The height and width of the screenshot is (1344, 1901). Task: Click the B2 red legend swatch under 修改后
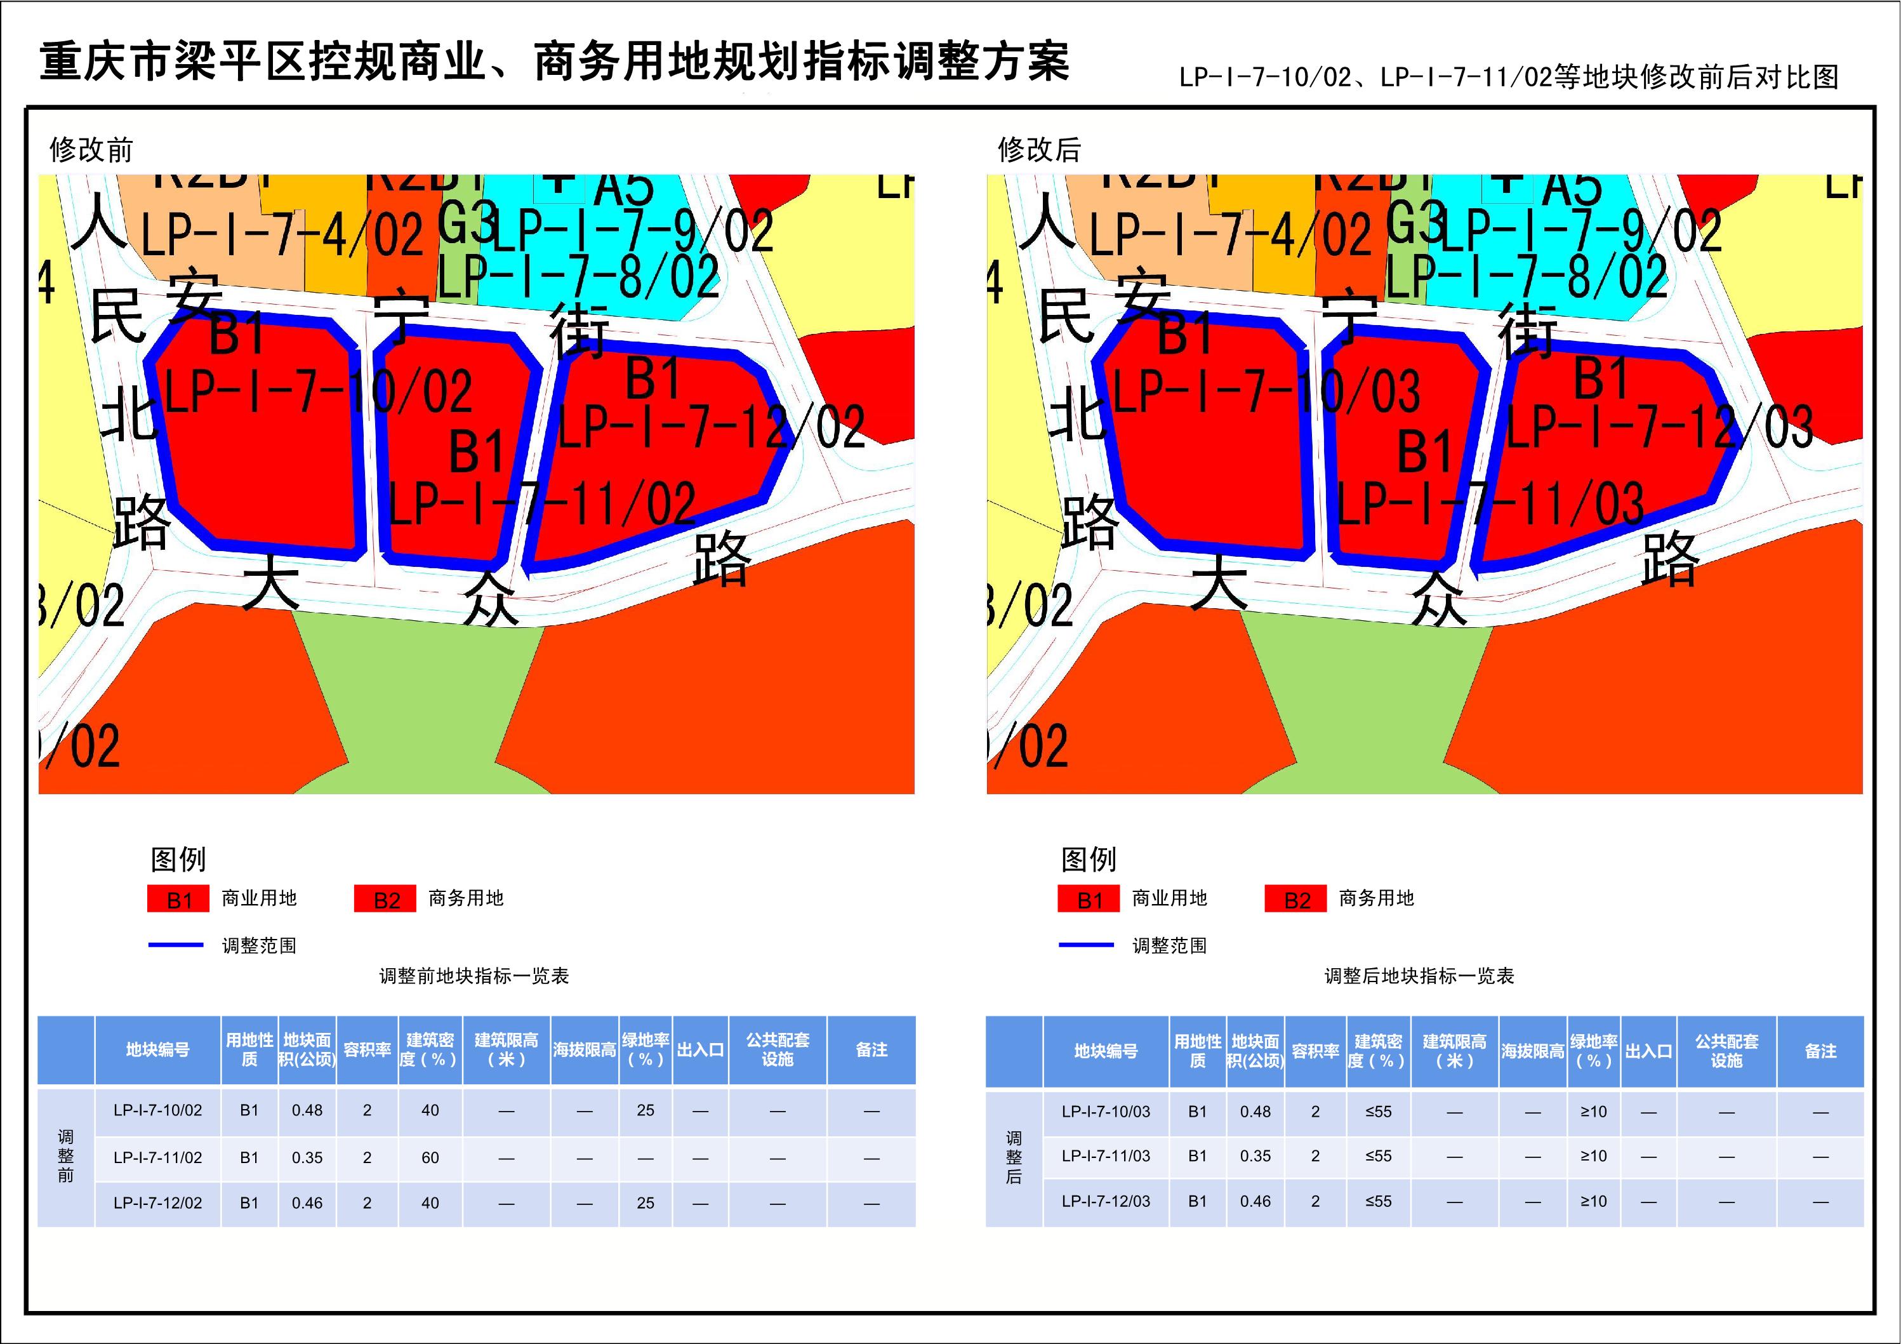pyautogui.click(x=1297, y=900)
